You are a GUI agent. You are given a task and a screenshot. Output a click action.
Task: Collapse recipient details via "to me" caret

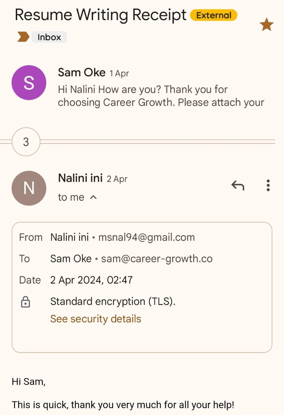coord(93,197)
